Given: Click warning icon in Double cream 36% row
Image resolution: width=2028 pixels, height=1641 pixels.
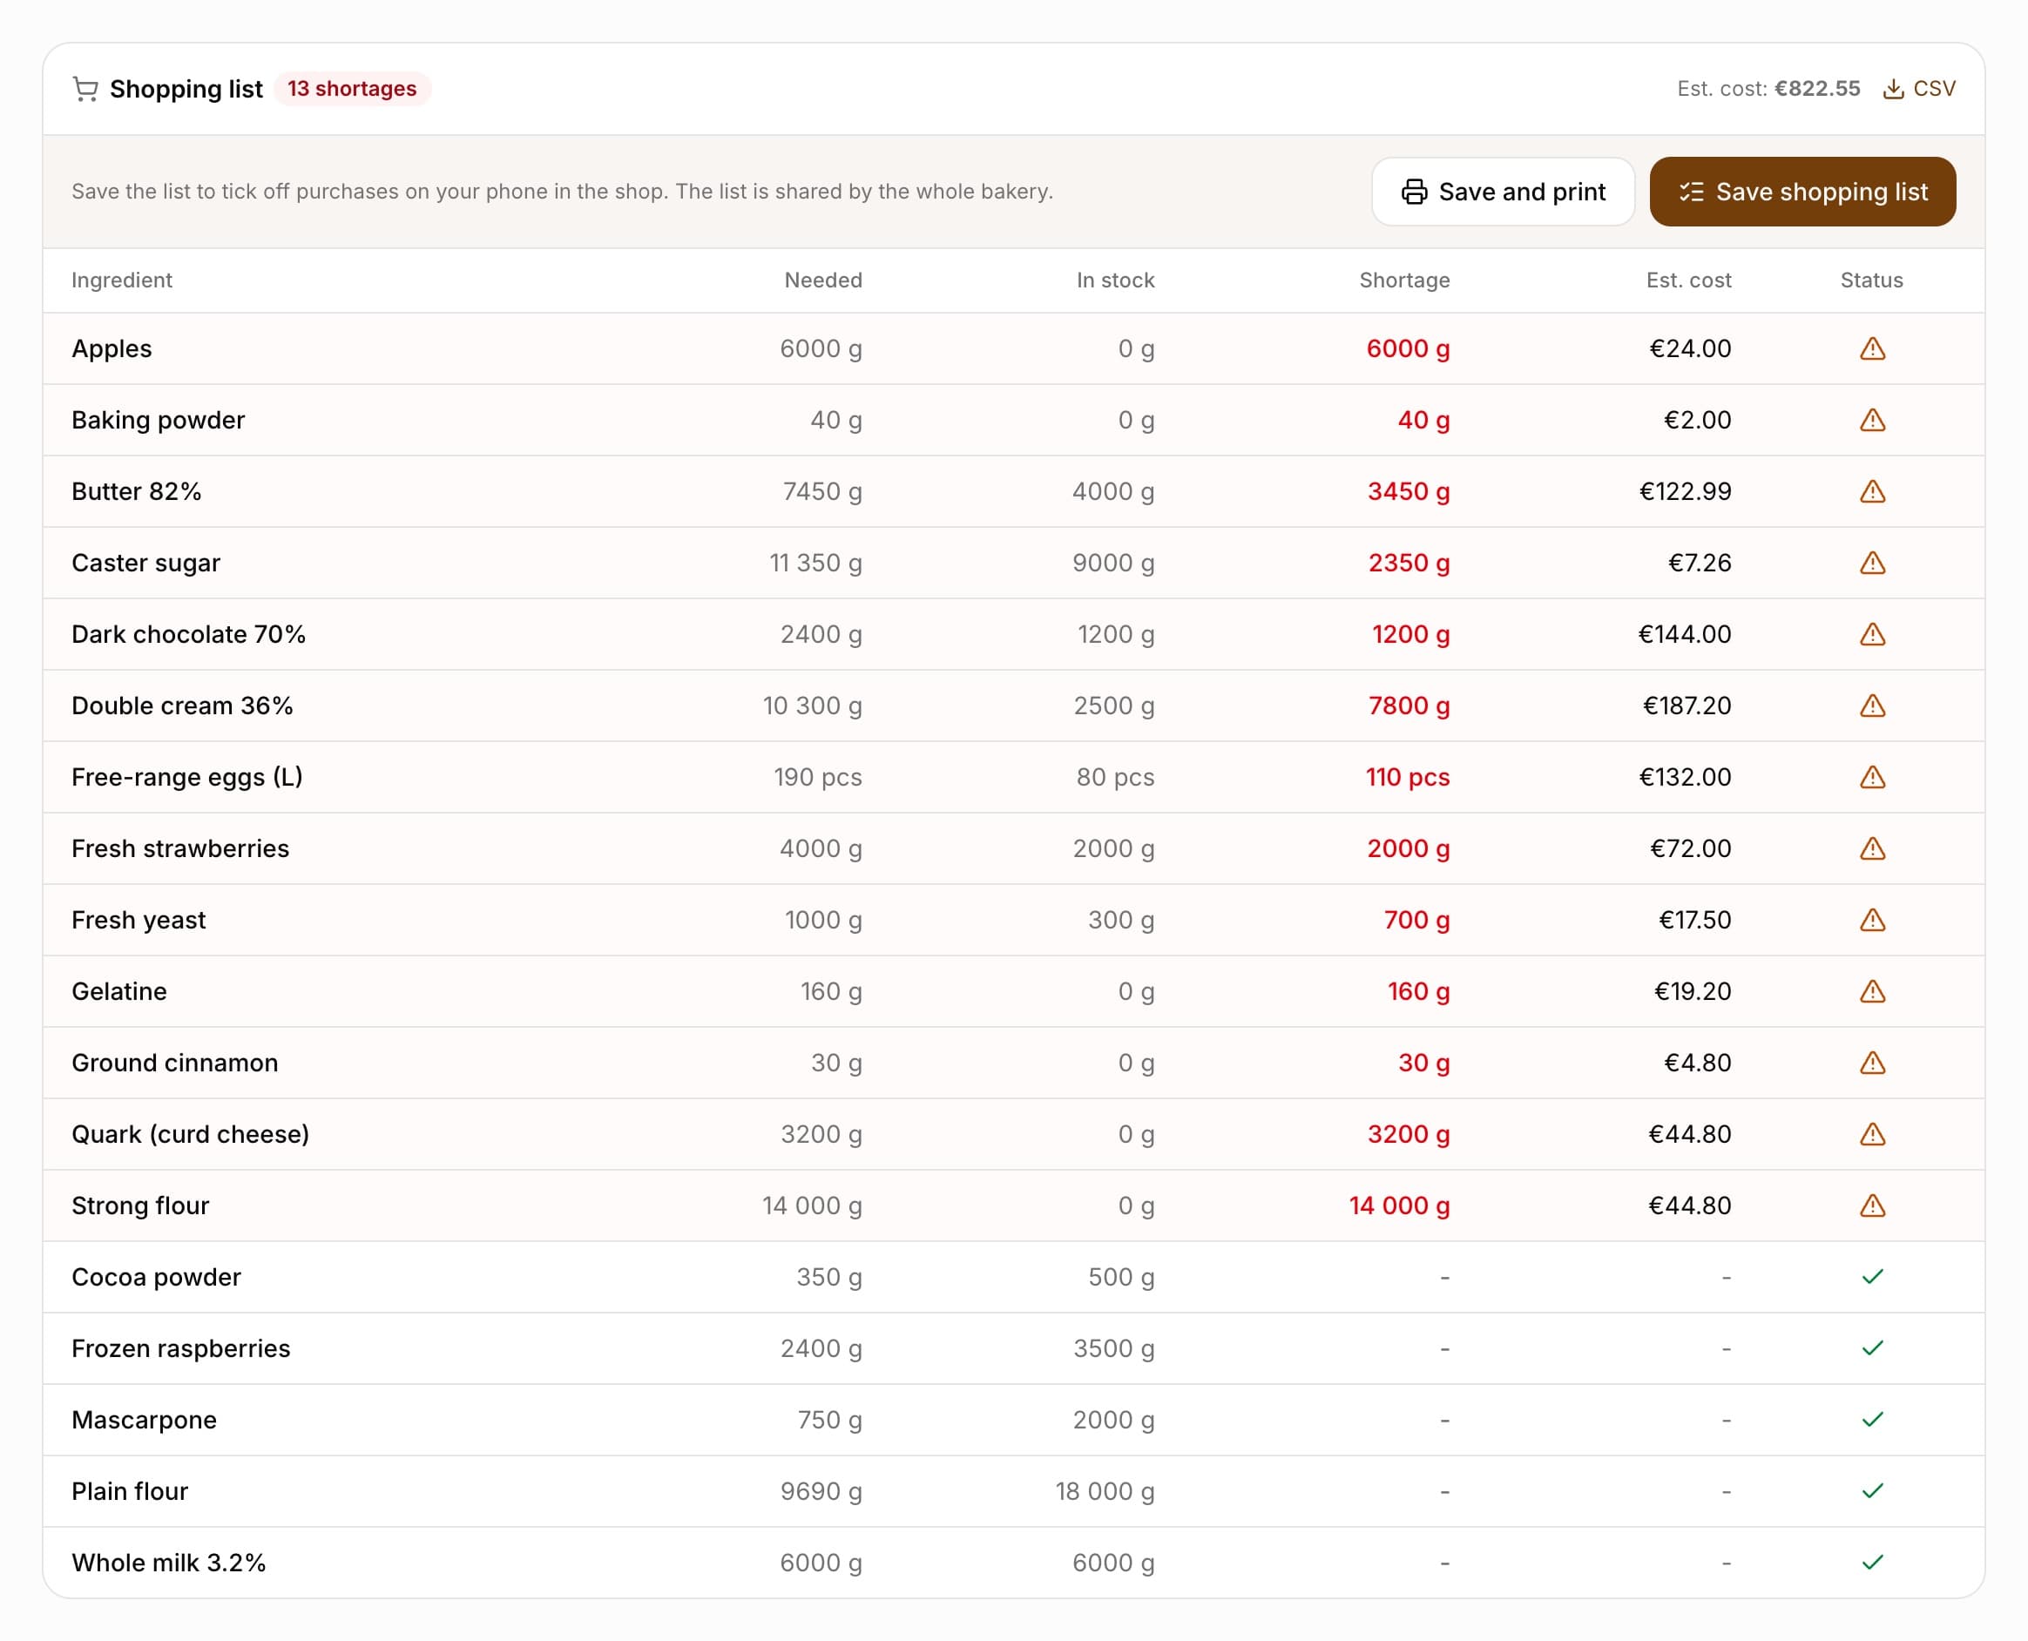Looking at the screenshot, I should pos(1872,706).
